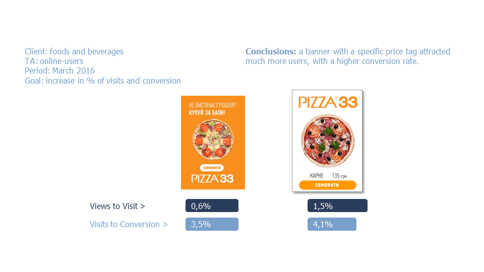This screenshot has height=272, width=484.
Task: Click the PIZZA 33 logo on orange banner
Action: (x=212, y=178)
